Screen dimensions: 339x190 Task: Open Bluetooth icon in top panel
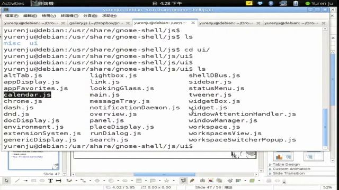coord(271,3)
